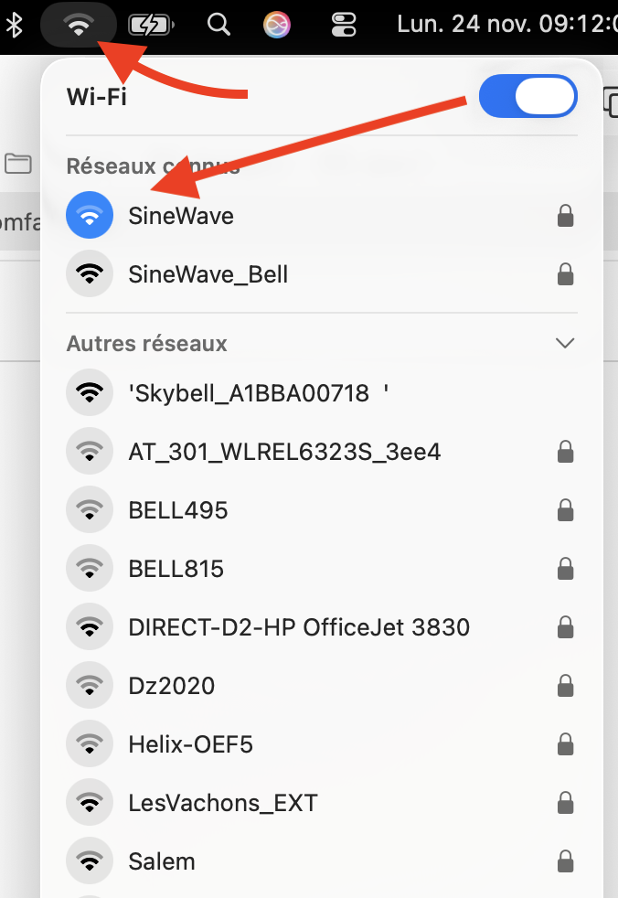This screenshot has height=898, width=618.
Task: Click the Wi-Fi status icon in menu bar
Action: tap(79, 26)
